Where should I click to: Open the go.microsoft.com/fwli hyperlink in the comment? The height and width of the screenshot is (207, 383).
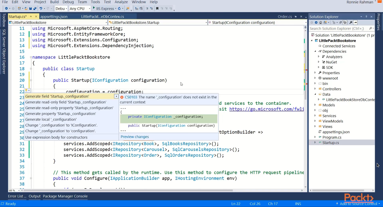[x=267, y=109]
